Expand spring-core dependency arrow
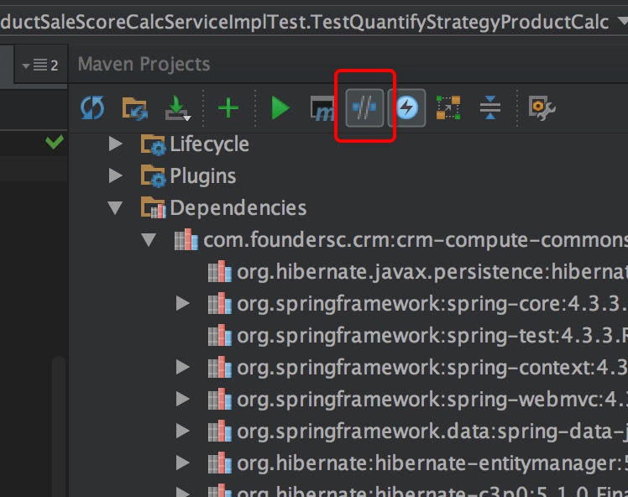This screenshot has width=628, height=497. tap(183, 304)
